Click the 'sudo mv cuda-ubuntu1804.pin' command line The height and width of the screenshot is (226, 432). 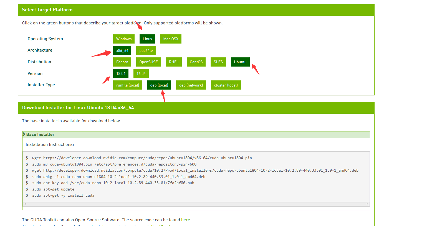click(114, 164)
